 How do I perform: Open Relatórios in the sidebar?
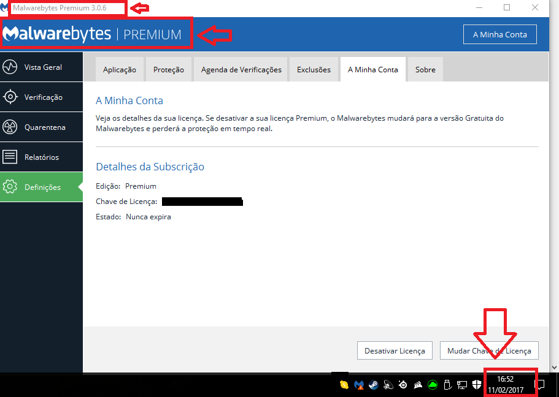click(41, 157)
